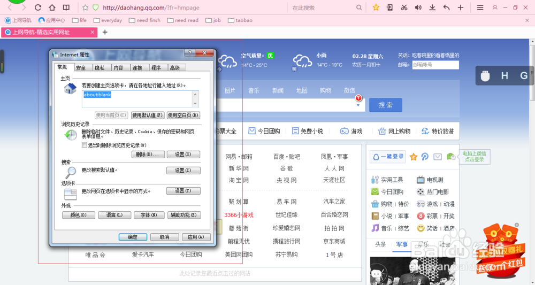The image size is (535, 285).
Task: Open the need read bookmark folder
Action: (x=183, y=20)
